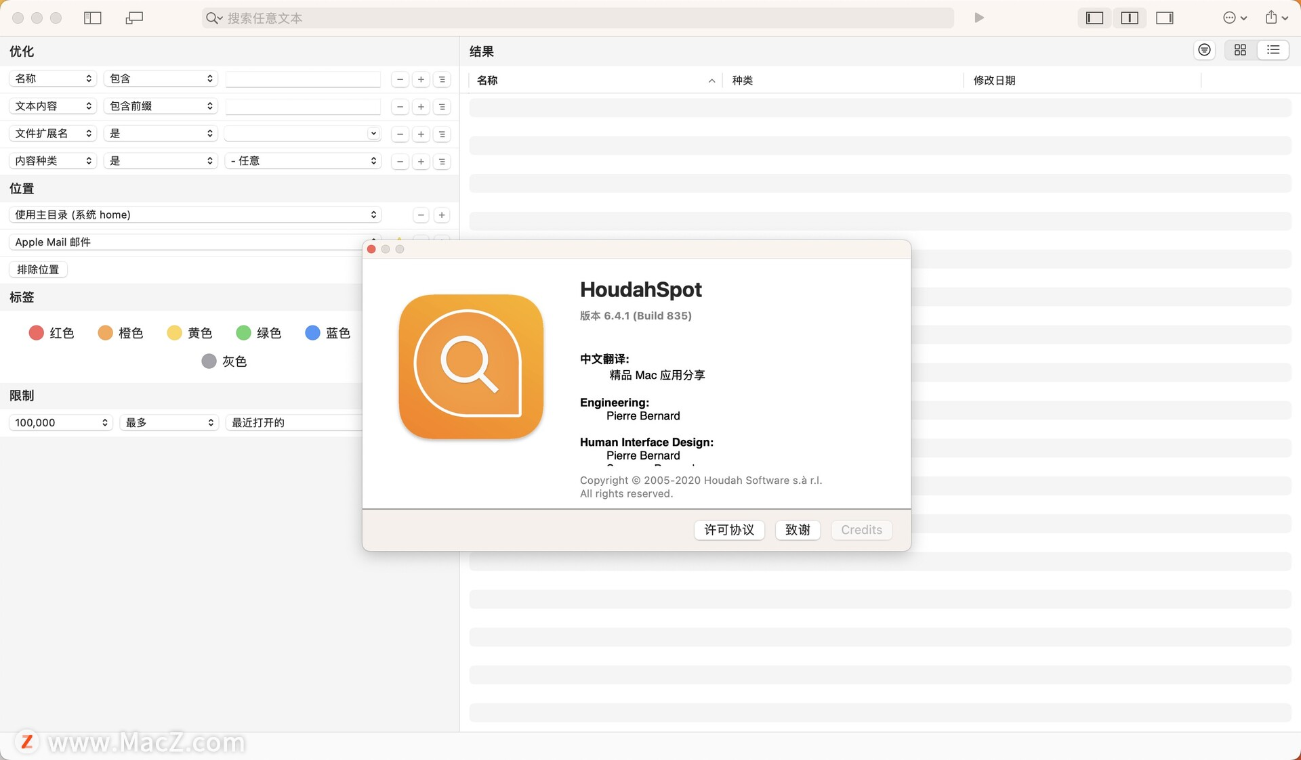Click 致谢 in the about dialog
The height and width of the screenshot is (760, 1301).
click(x=798, y=530)
